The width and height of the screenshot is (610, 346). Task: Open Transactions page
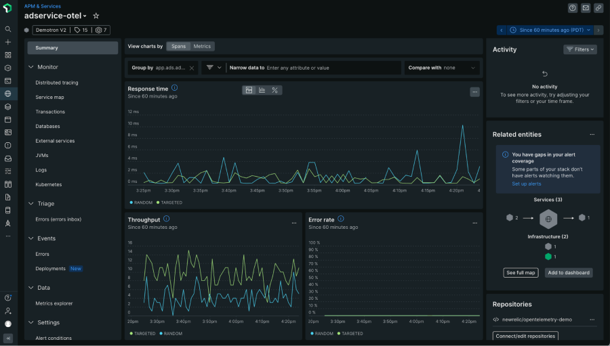point(50,112)
